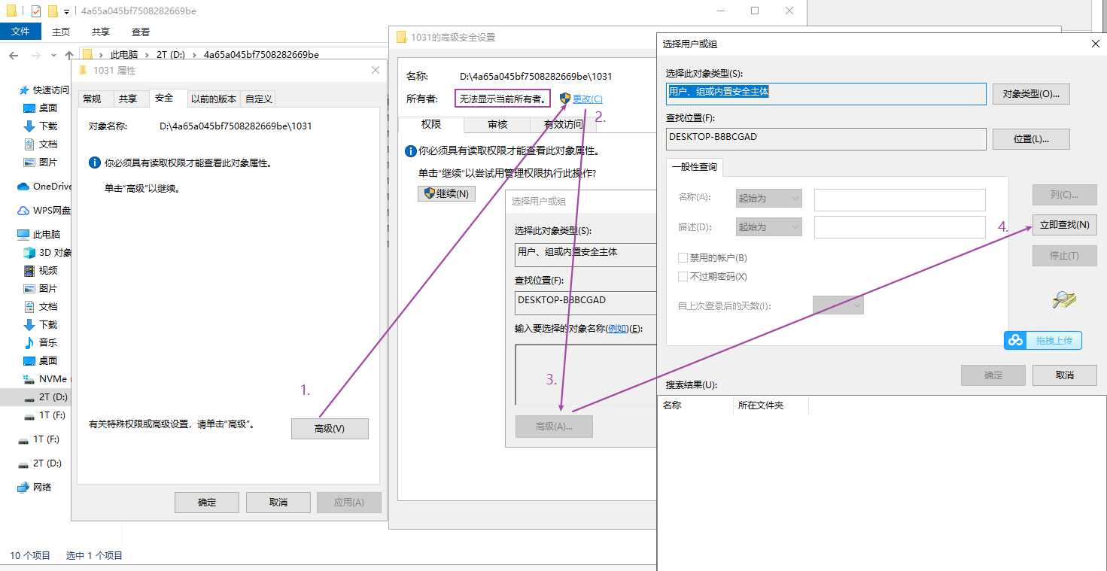Click the 更改 owner link
Viewport: 1107px width, 571px height.
pos(587,99)
